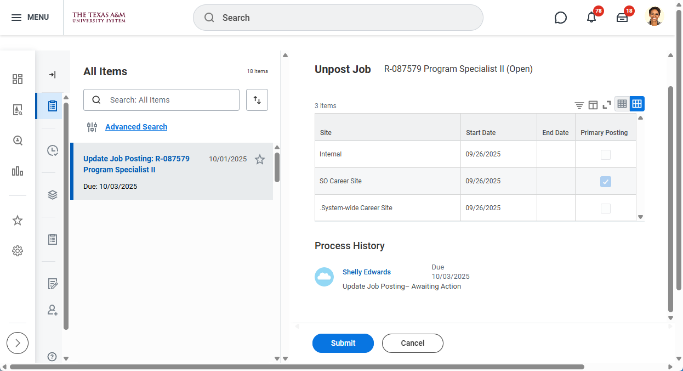Toggle Primary Posting for SO Career Site
The height and width of the screenshot is (371, 683).
click(605, 182)
